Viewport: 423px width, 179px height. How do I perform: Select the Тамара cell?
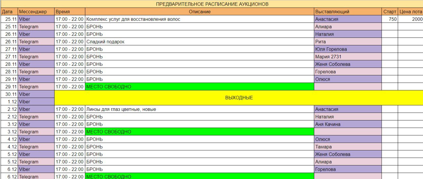[x=348, y=147]
